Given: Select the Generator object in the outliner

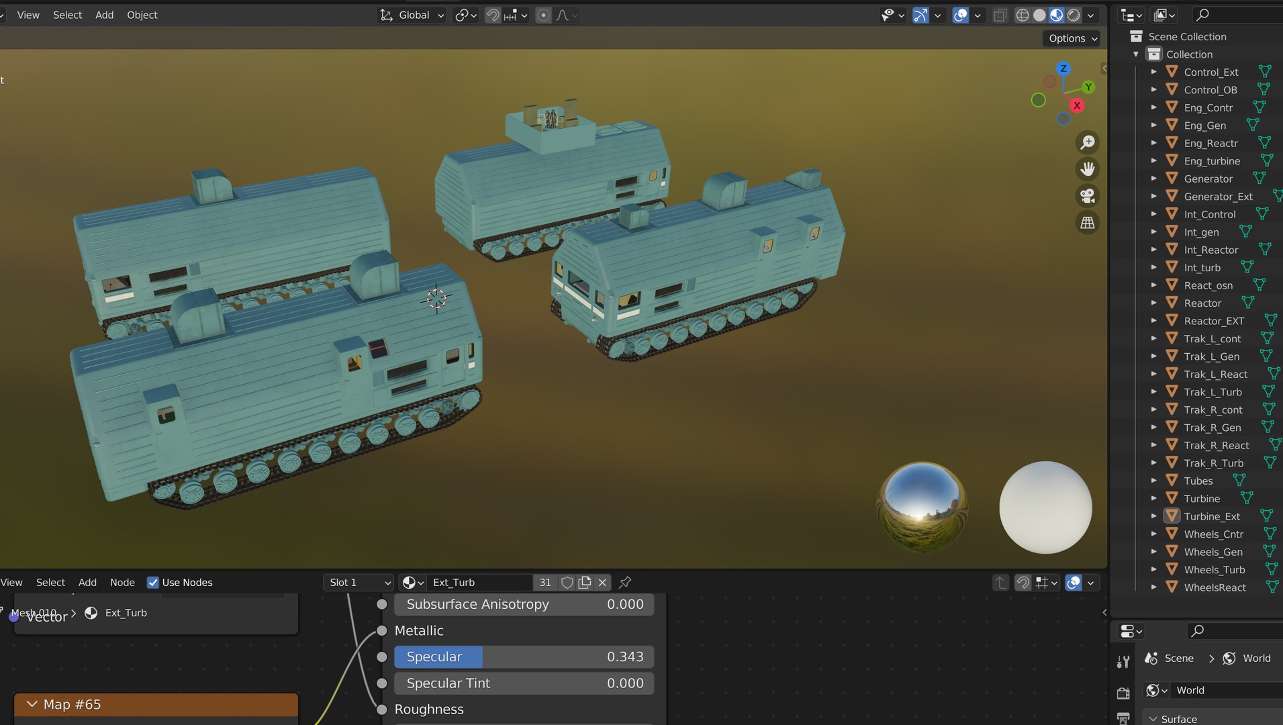Looking at the screenshot, I should coord(1208,179).
